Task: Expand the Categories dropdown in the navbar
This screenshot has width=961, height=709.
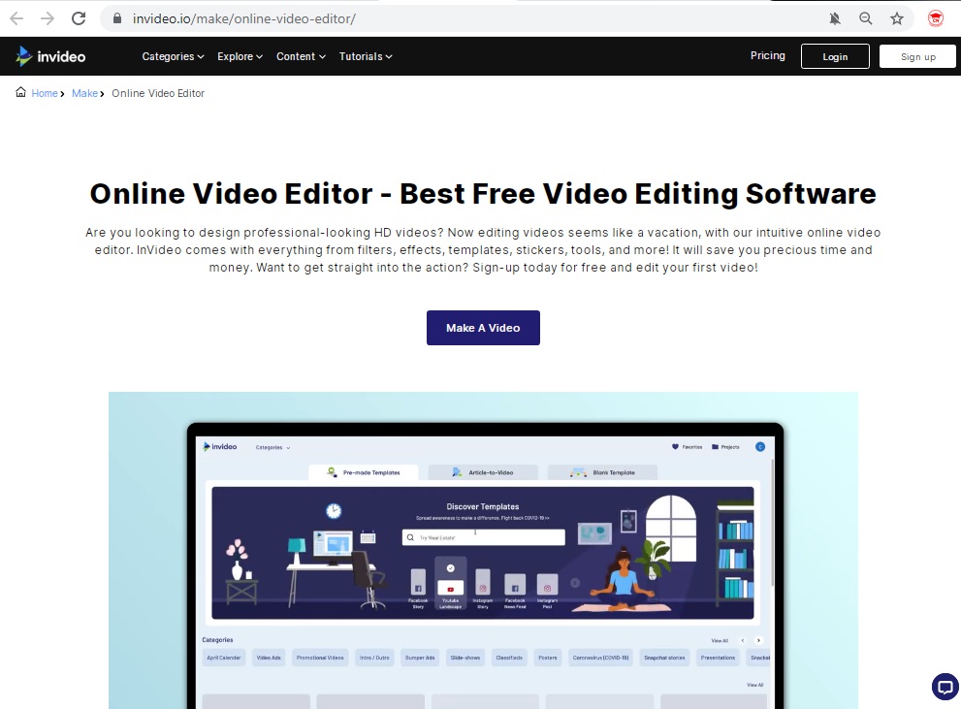Action: coord(172,56)
